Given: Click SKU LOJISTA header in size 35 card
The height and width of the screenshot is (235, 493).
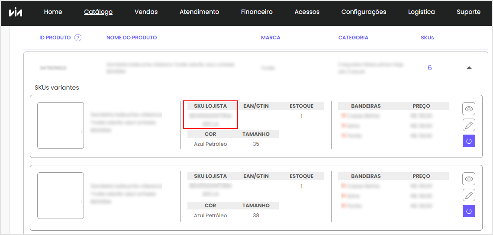Looking at the screenshot, I should coord(210,106).
